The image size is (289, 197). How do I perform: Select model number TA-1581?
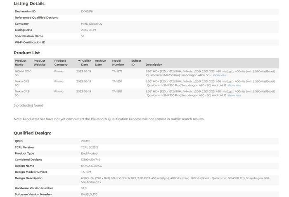point(117,91)
